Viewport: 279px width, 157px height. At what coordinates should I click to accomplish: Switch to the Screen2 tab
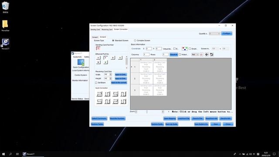(103, 37)
